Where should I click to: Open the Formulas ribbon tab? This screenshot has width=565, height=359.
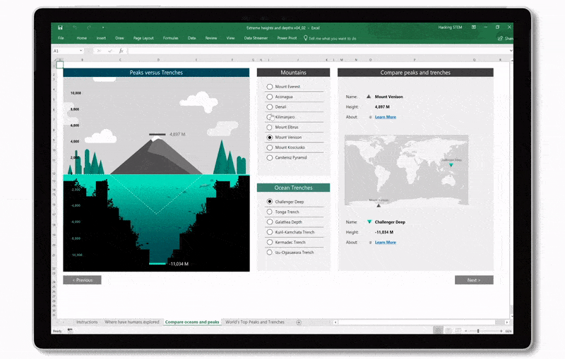(170, 38)
